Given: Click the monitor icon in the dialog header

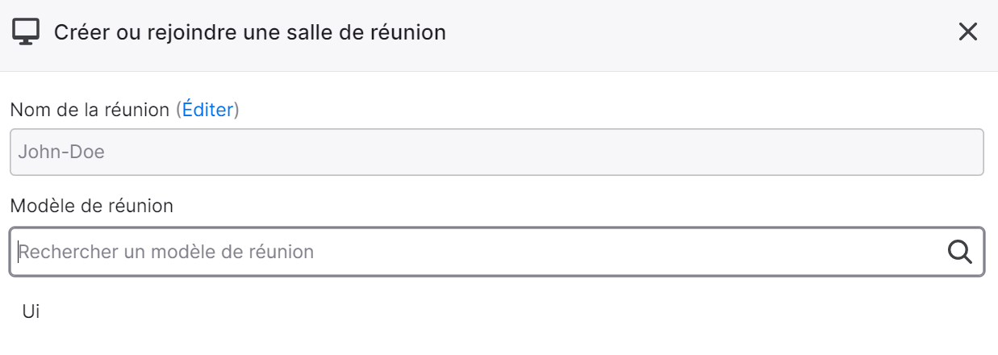Looking at the screenshot, I should [26, 32].
